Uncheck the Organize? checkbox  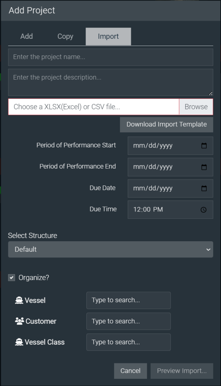point(12,278)
